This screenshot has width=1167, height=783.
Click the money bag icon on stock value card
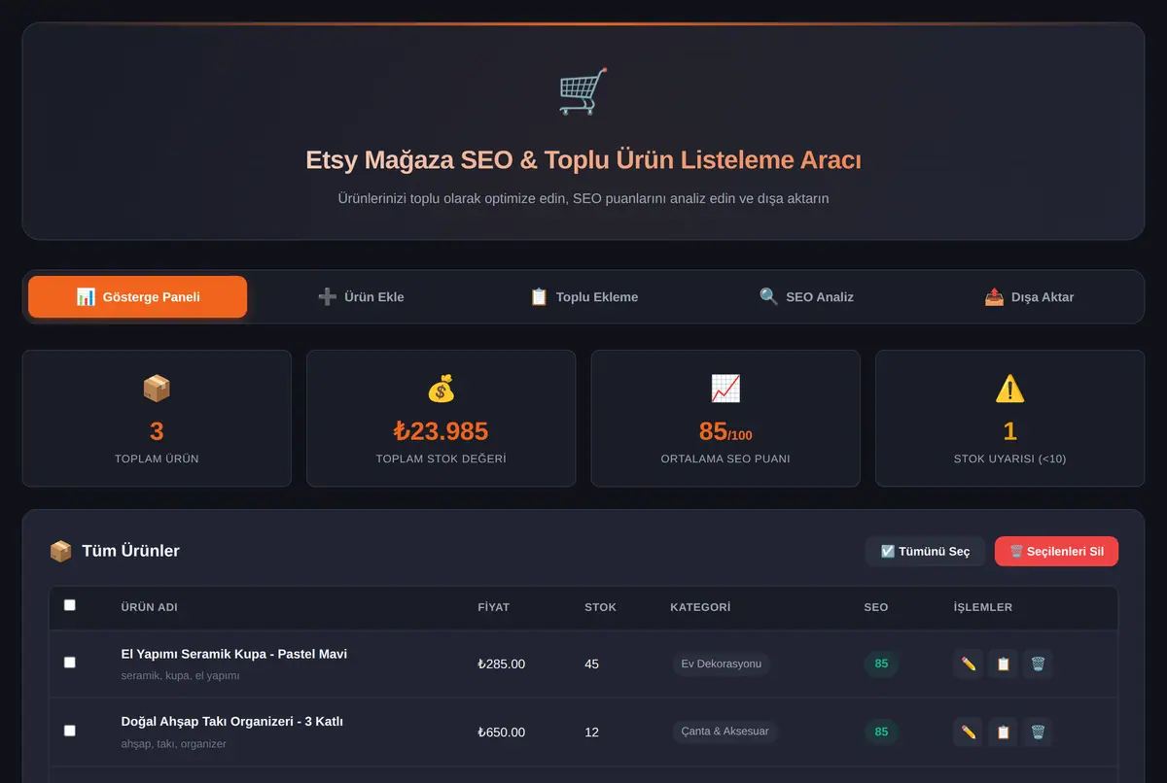point(441,389)
